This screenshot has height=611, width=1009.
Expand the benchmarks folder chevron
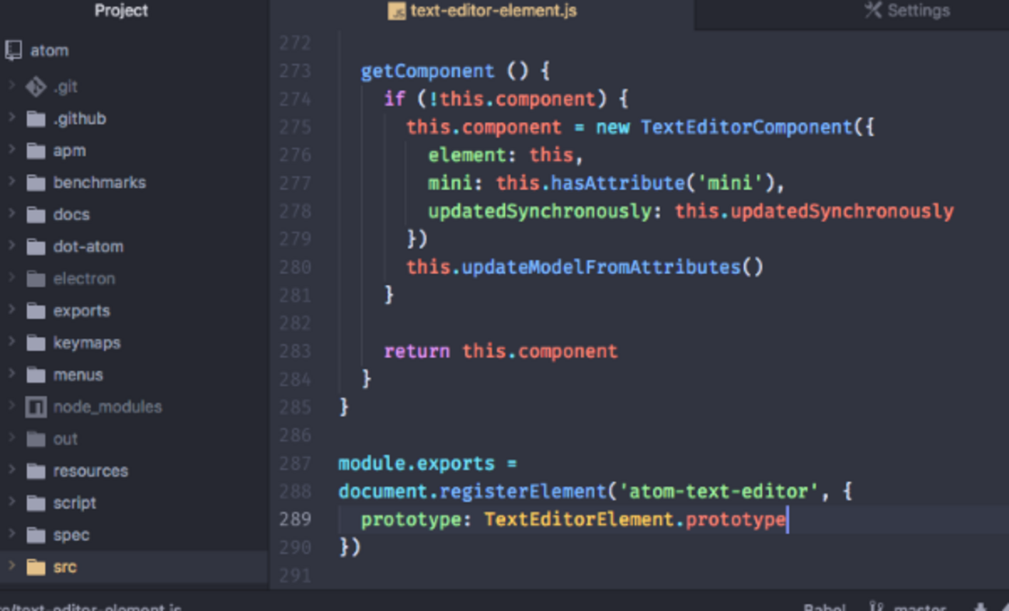coord(12,182)
